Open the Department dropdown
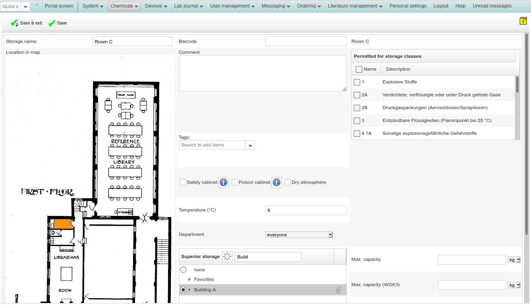Image resolution: width=531 pixels, height=305 pixels. pyautogui.click(x=299, y=235)
